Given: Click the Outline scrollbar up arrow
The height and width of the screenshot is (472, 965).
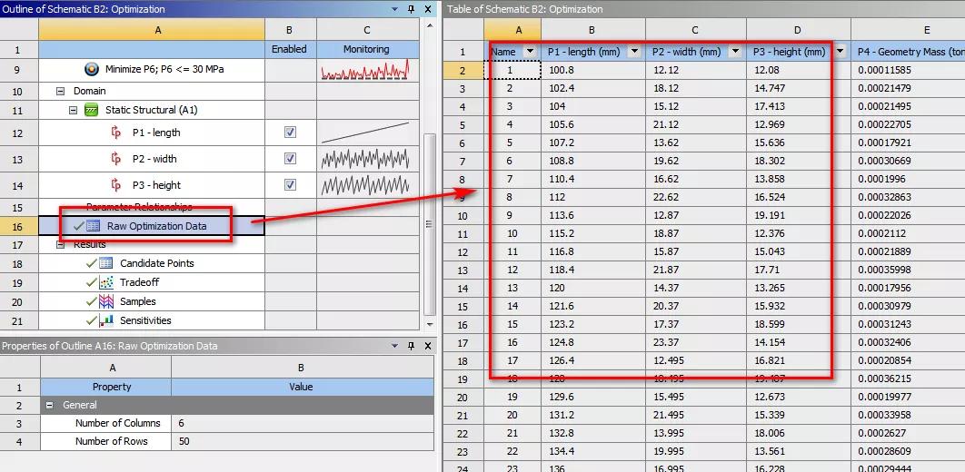Looking at the screenshot, I should pyautogui.click(x=430, y=24).
